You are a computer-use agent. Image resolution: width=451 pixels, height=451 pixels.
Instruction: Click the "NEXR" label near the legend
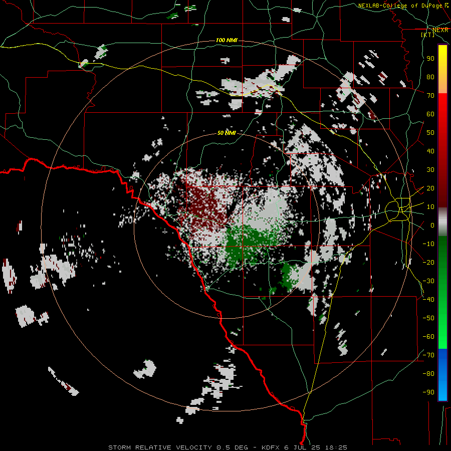440,30
